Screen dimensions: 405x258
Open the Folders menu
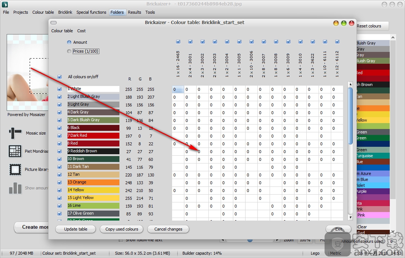117,12
